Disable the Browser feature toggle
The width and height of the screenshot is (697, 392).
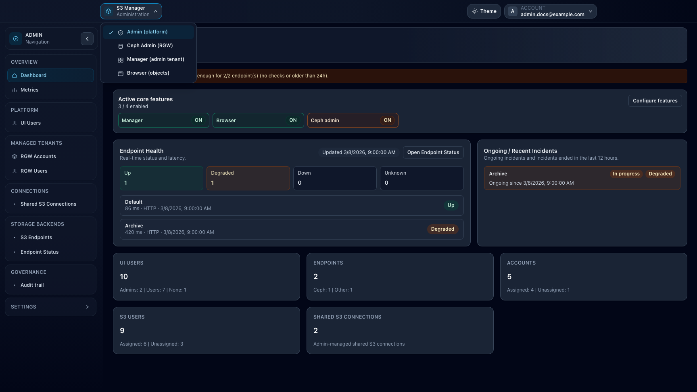pos(292,120)
